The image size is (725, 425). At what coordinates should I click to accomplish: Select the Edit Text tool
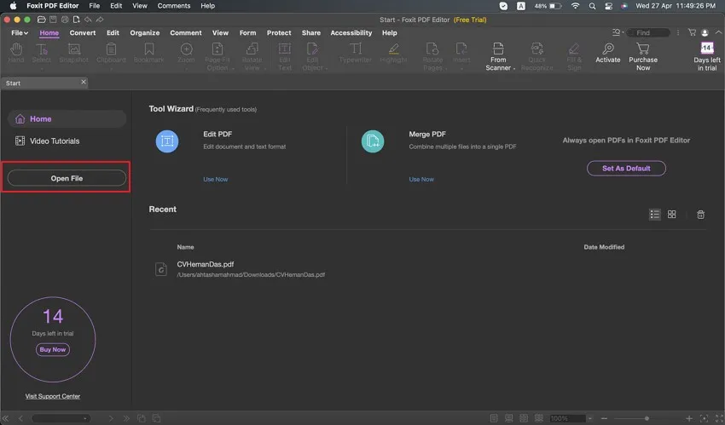(285, 56)
